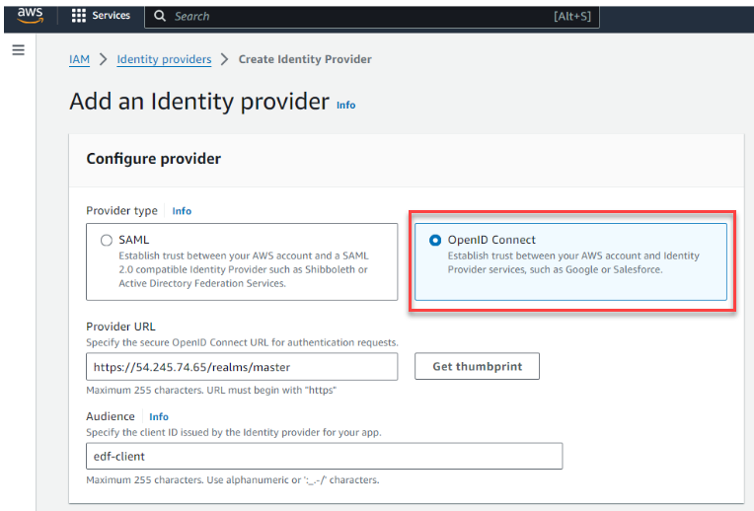
Task: Open Info link next to Provider type
Action: point(182,211)
